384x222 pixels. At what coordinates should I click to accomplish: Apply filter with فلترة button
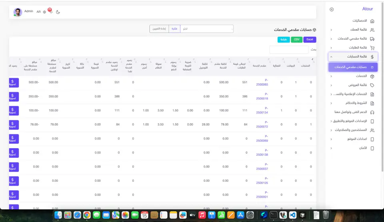pyautogui.click(x=174, y=29)
